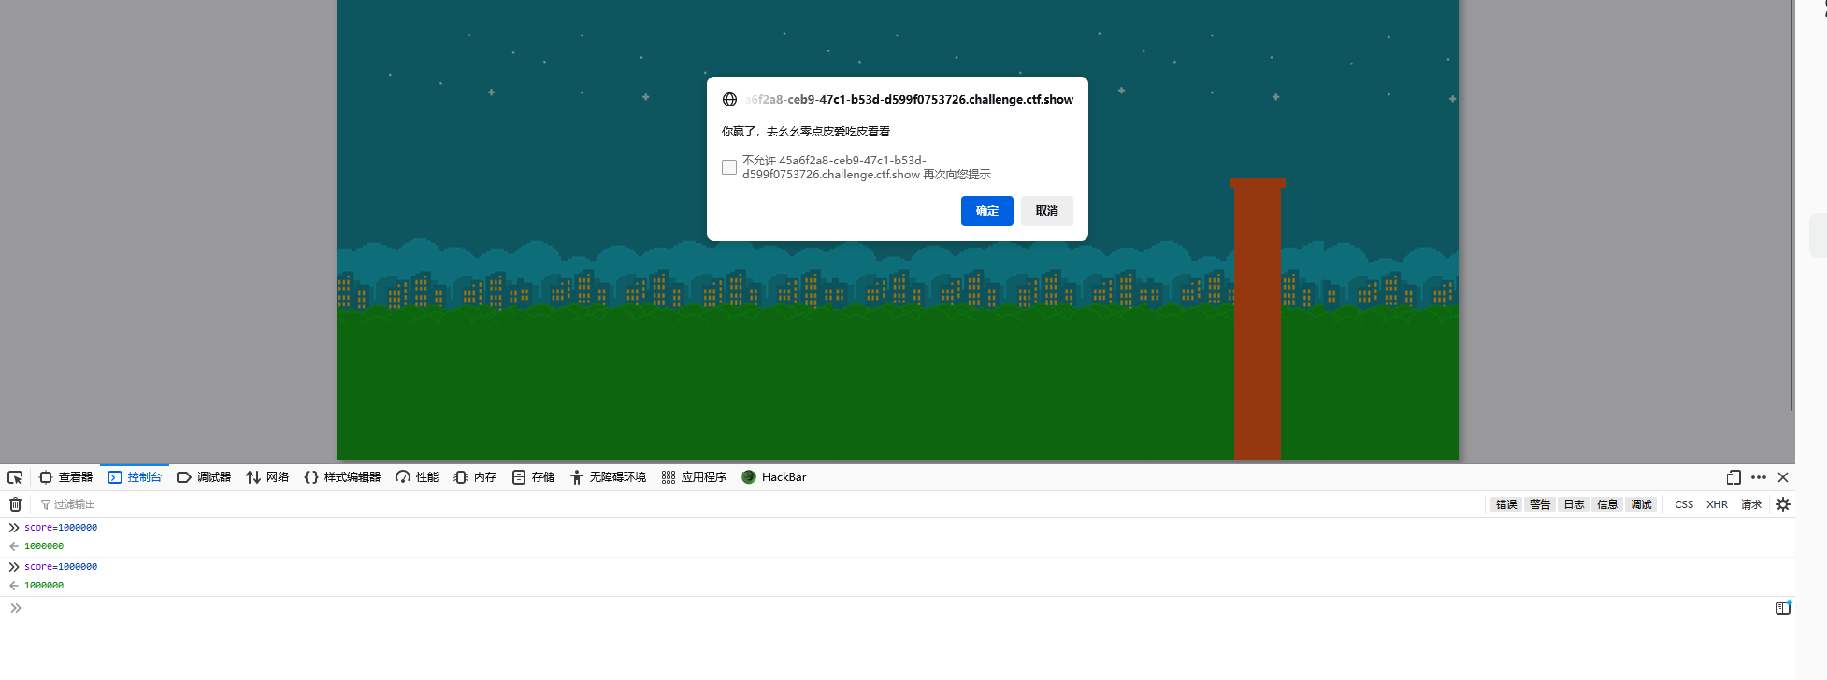Open the 查看器 (Inspector) tab
The image size is (1827, 680).
(x=65, y=477)
